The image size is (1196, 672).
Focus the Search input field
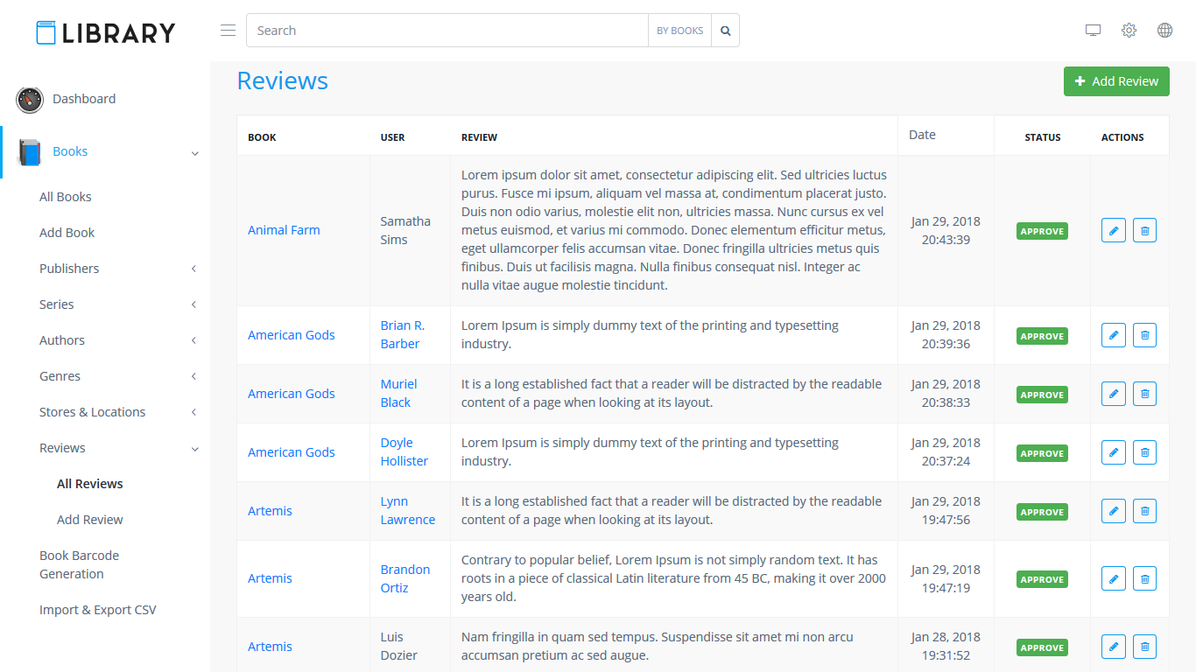click(447, 31)
